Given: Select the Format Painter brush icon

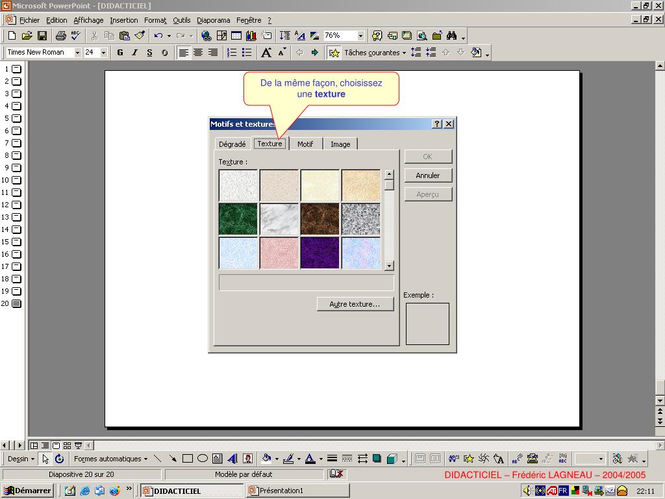Looking at the screenshot, I should coord(140,36).
